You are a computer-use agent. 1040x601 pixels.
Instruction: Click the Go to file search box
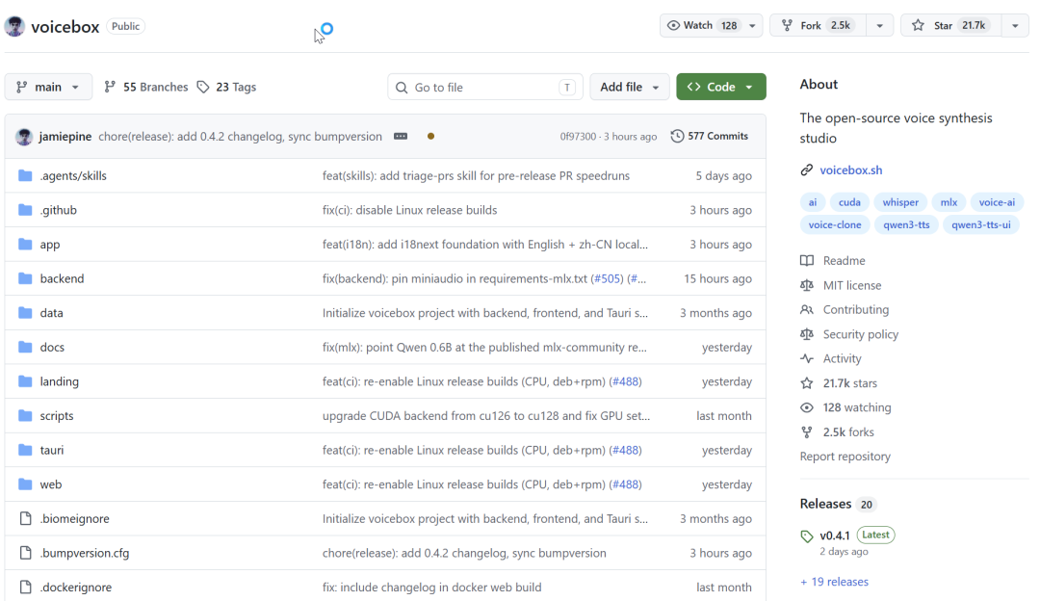click(x=483, y=87)
